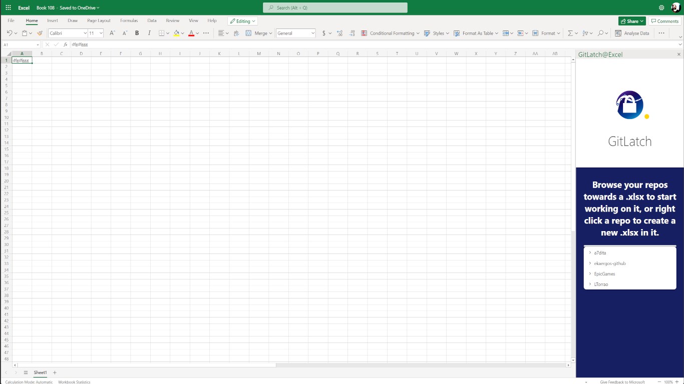Switch to the View tab
The height and width of the screenshot is (384, 684).
pos(193,20)
